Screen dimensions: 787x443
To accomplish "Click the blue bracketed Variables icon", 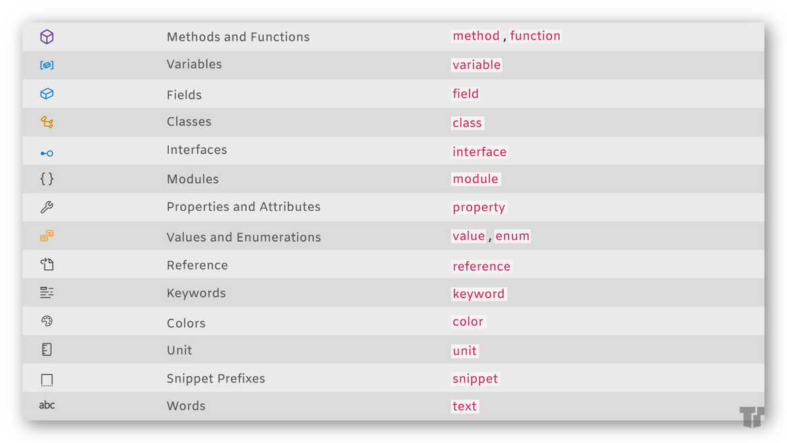I will pos(46,65).
